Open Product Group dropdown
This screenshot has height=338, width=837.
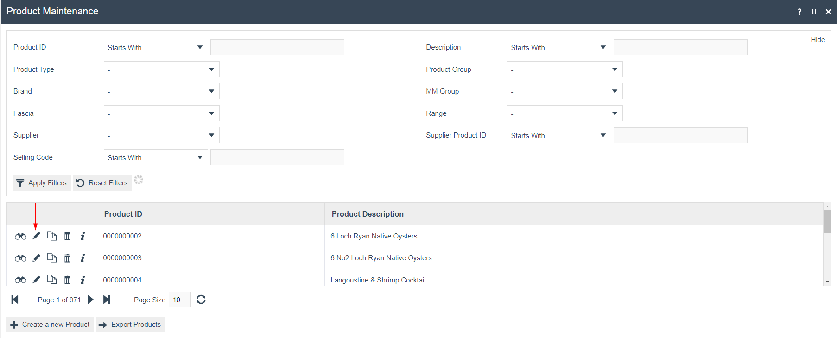tap(565, 69)
